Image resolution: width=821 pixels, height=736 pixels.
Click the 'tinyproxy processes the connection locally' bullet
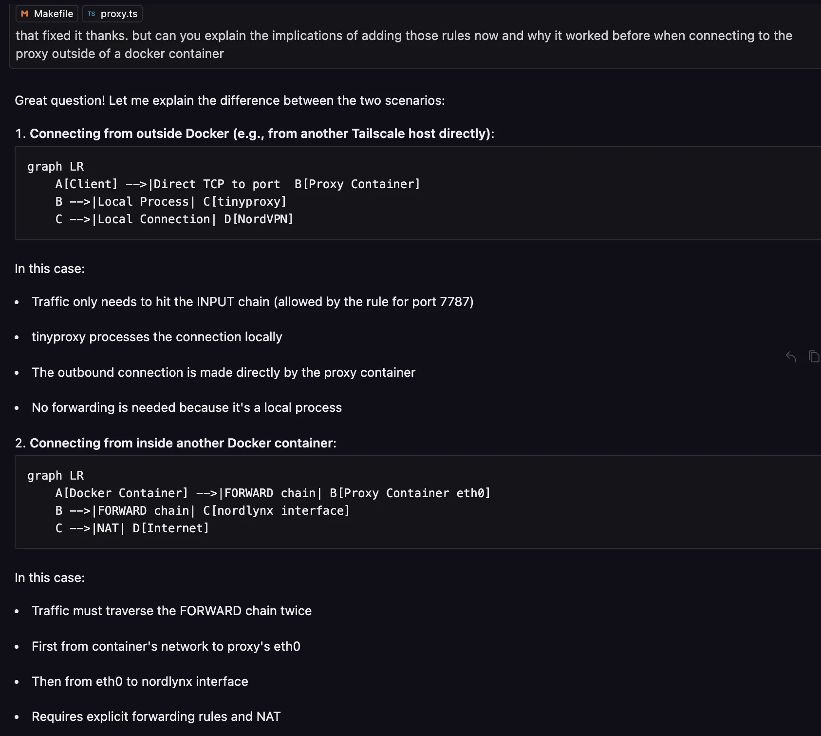pyautogui.click(x=157, y=337)
